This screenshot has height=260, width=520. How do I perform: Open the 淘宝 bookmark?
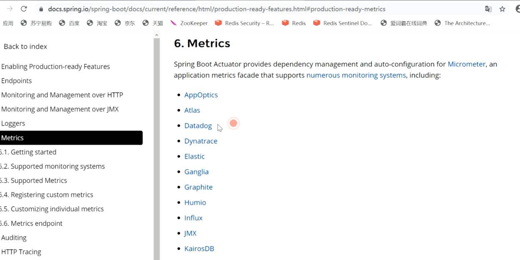(97, 23)
